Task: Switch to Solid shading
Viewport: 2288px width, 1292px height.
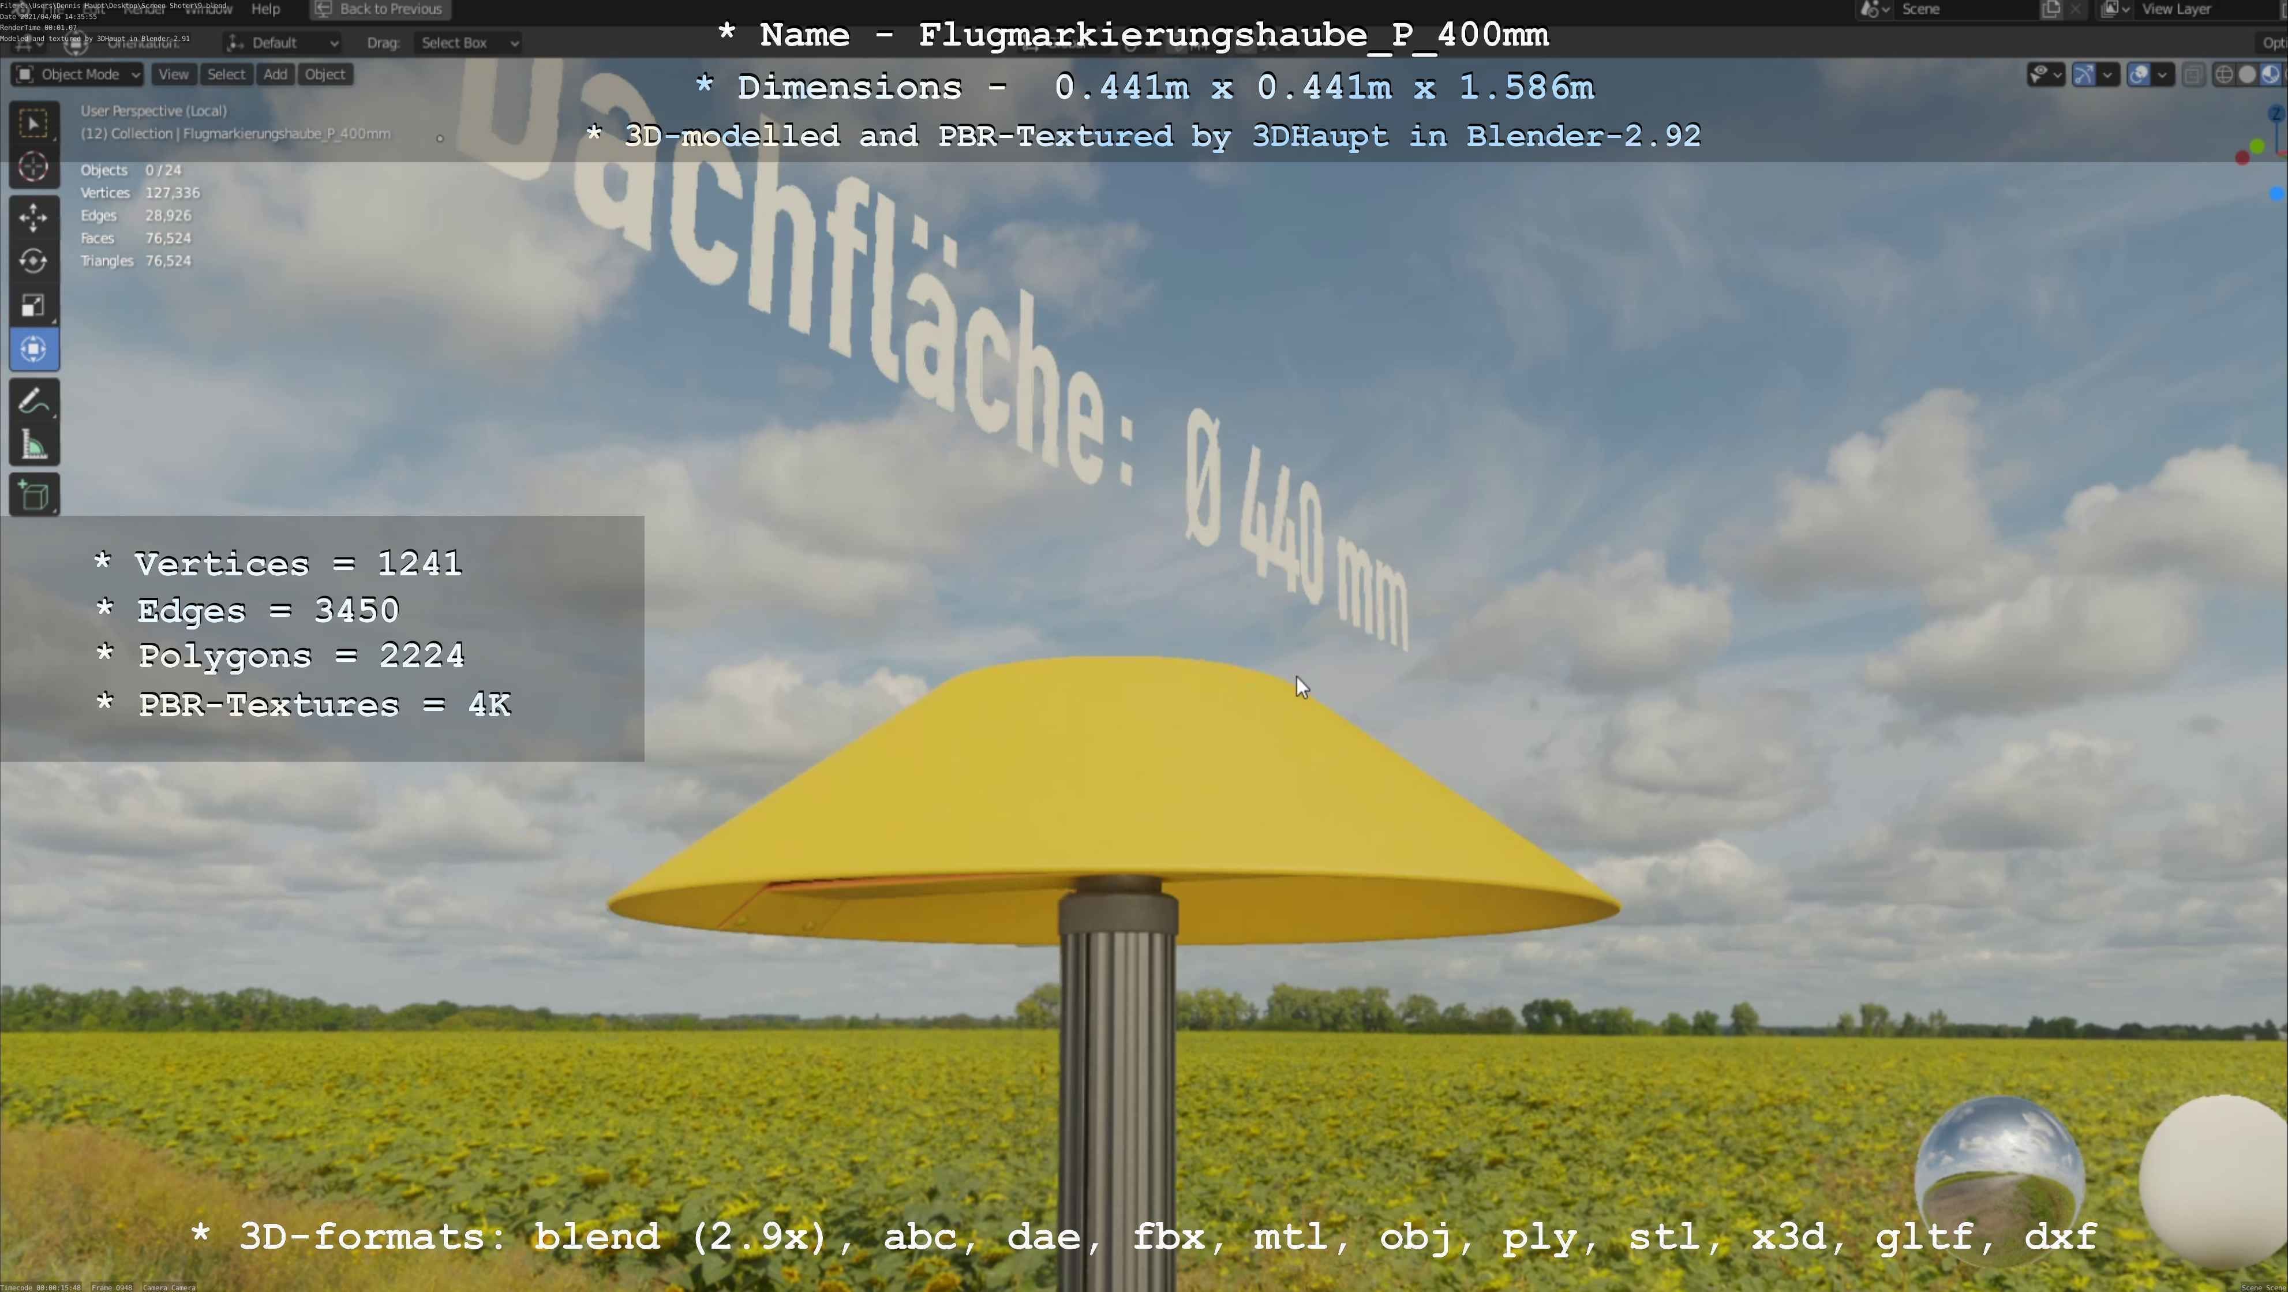Action: pos(2247,74)
